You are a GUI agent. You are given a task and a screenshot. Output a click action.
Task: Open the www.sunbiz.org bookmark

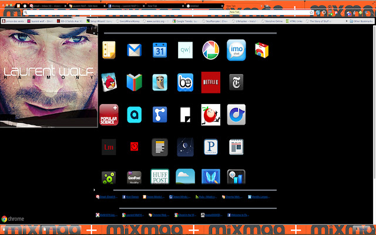coord(156,21)
